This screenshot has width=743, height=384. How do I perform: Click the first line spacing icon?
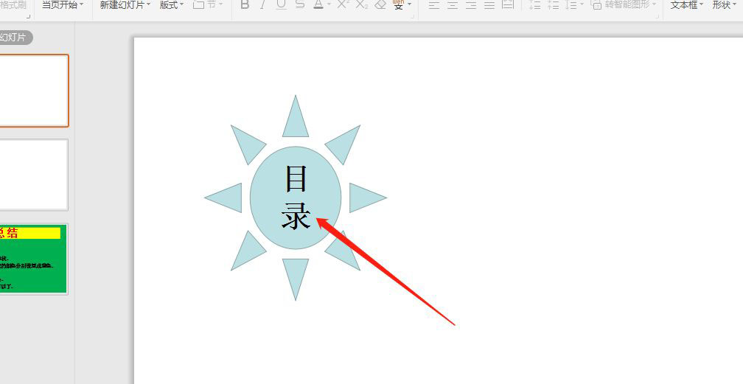pyautogui.click(x=535, y=4)
